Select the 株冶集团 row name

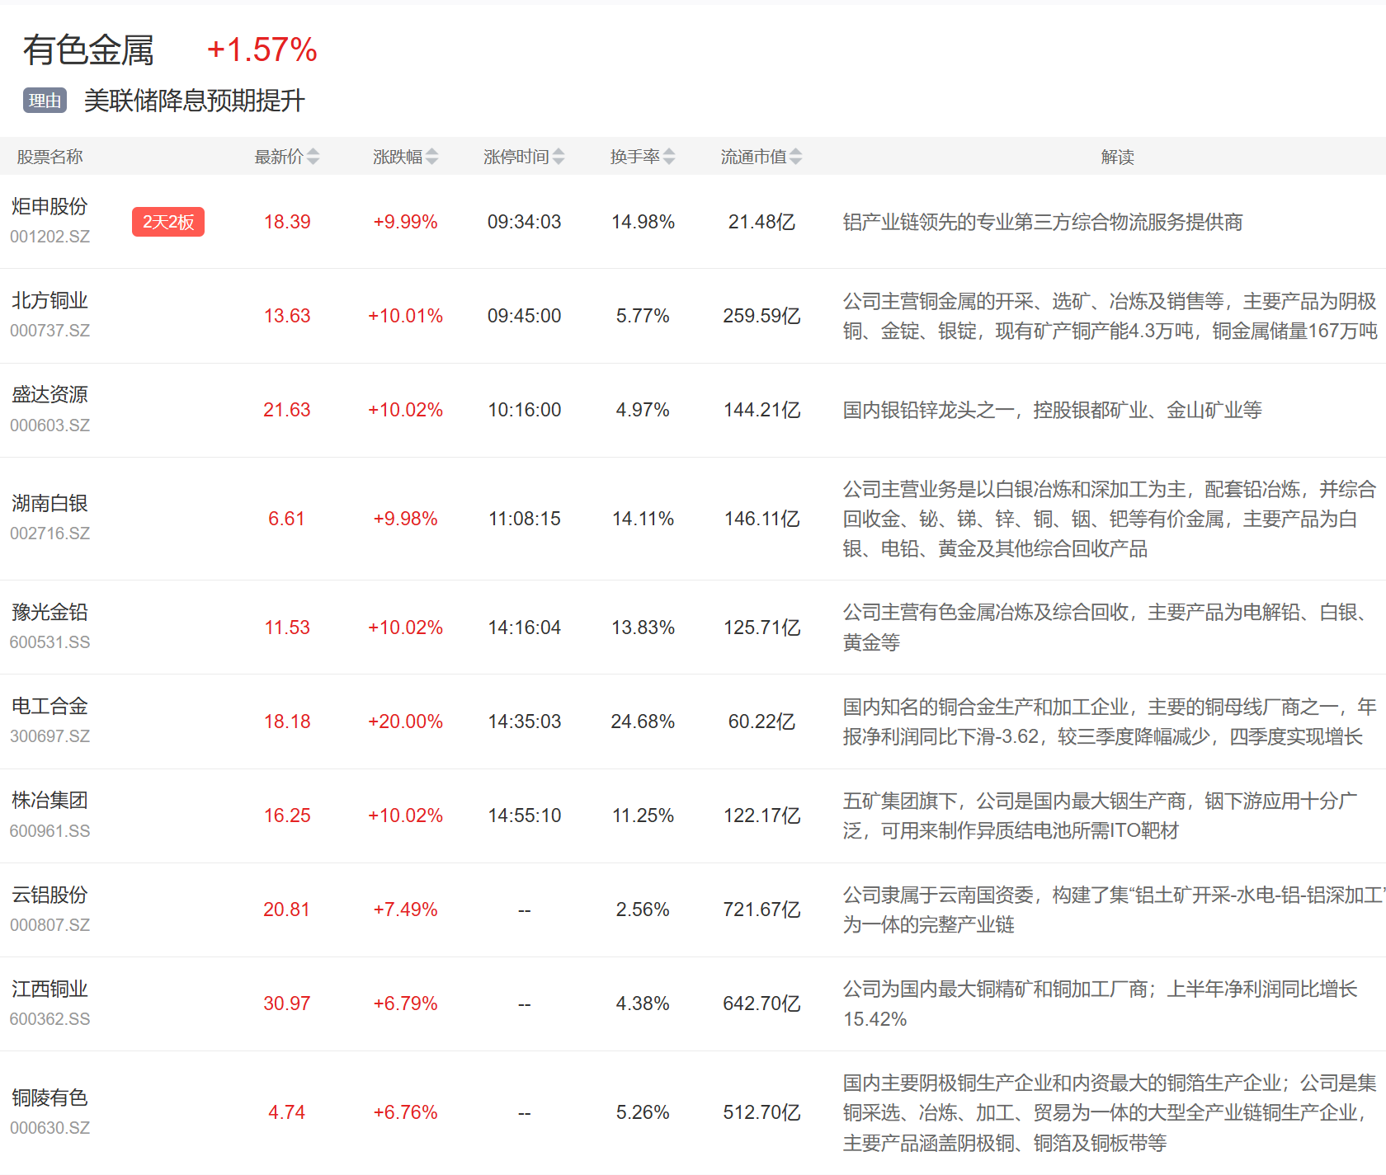49,801
